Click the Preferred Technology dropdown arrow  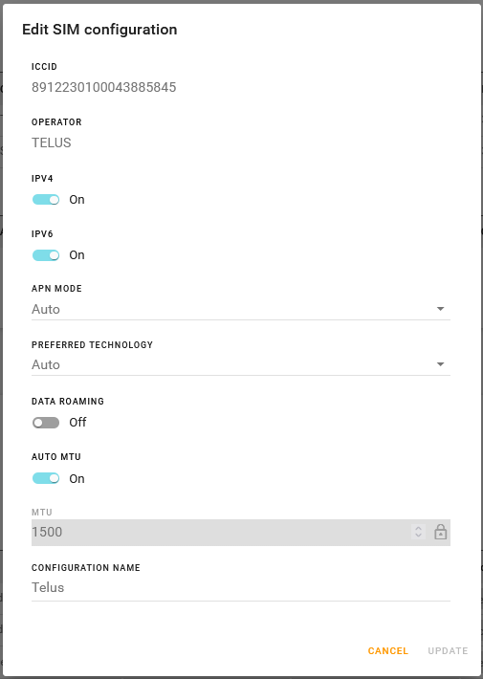pos(440,364)
